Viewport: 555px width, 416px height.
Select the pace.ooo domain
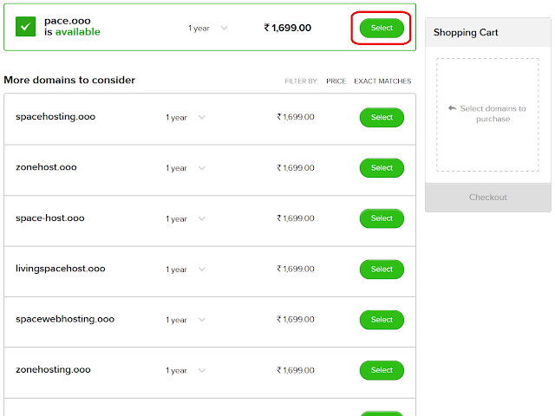pyautogui.click(x=382, y=28)
